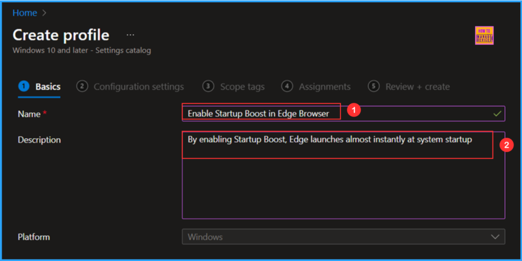Viewport: 522px width, 261px height.
Task: Click the step 5 circle for Review + create
Action: tap(374, 86)
